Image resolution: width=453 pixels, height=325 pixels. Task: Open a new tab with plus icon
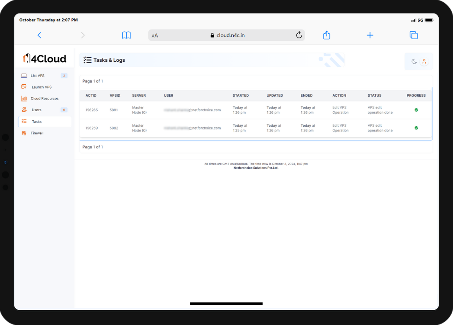click(370, 35)
